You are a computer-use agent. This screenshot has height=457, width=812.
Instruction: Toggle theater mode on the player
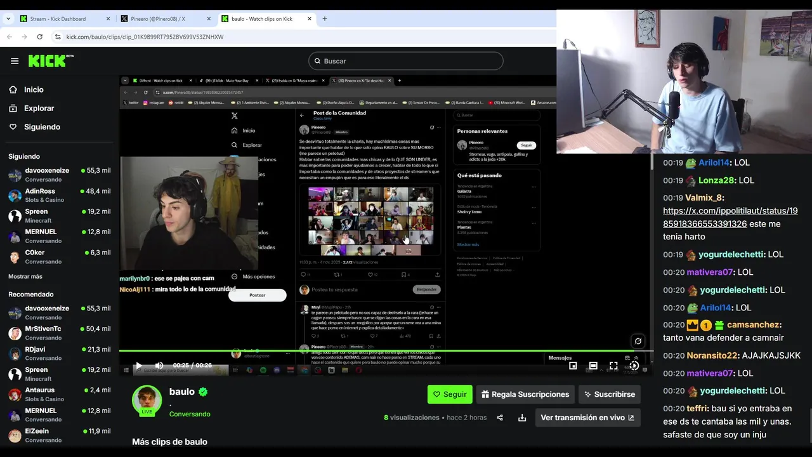pyautogui.click(x=593, y=366)
